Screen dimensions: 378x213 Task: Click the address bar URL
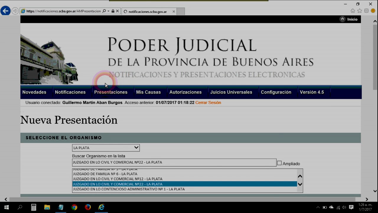coord(63,11)
